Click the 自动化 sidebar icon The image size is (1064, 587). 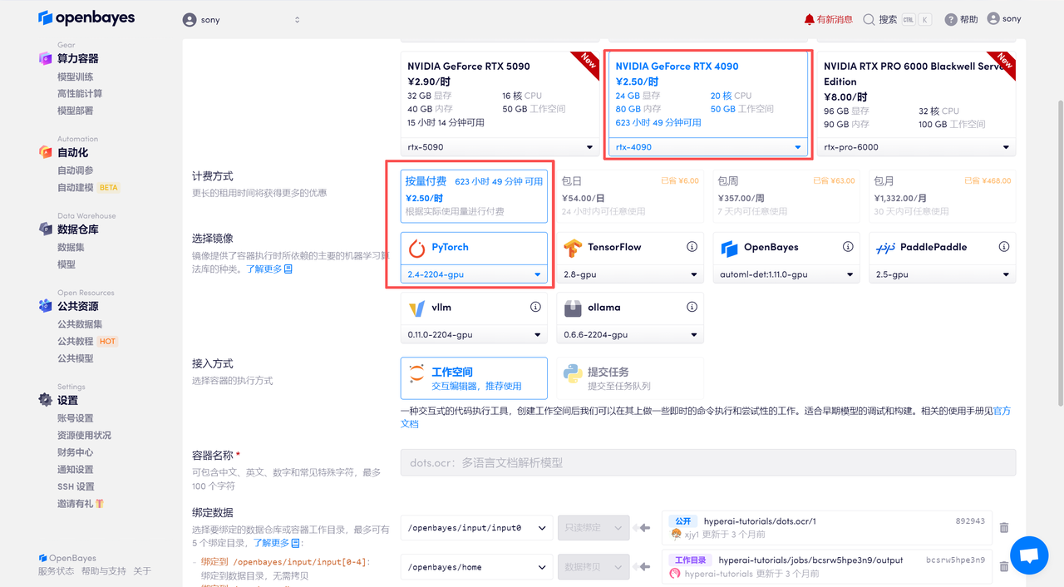45,152
